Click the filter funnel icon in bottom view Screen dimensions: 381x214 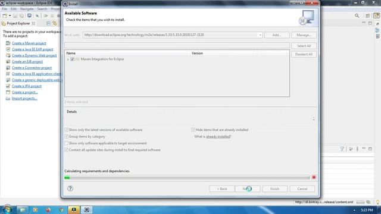click(342, 149)
